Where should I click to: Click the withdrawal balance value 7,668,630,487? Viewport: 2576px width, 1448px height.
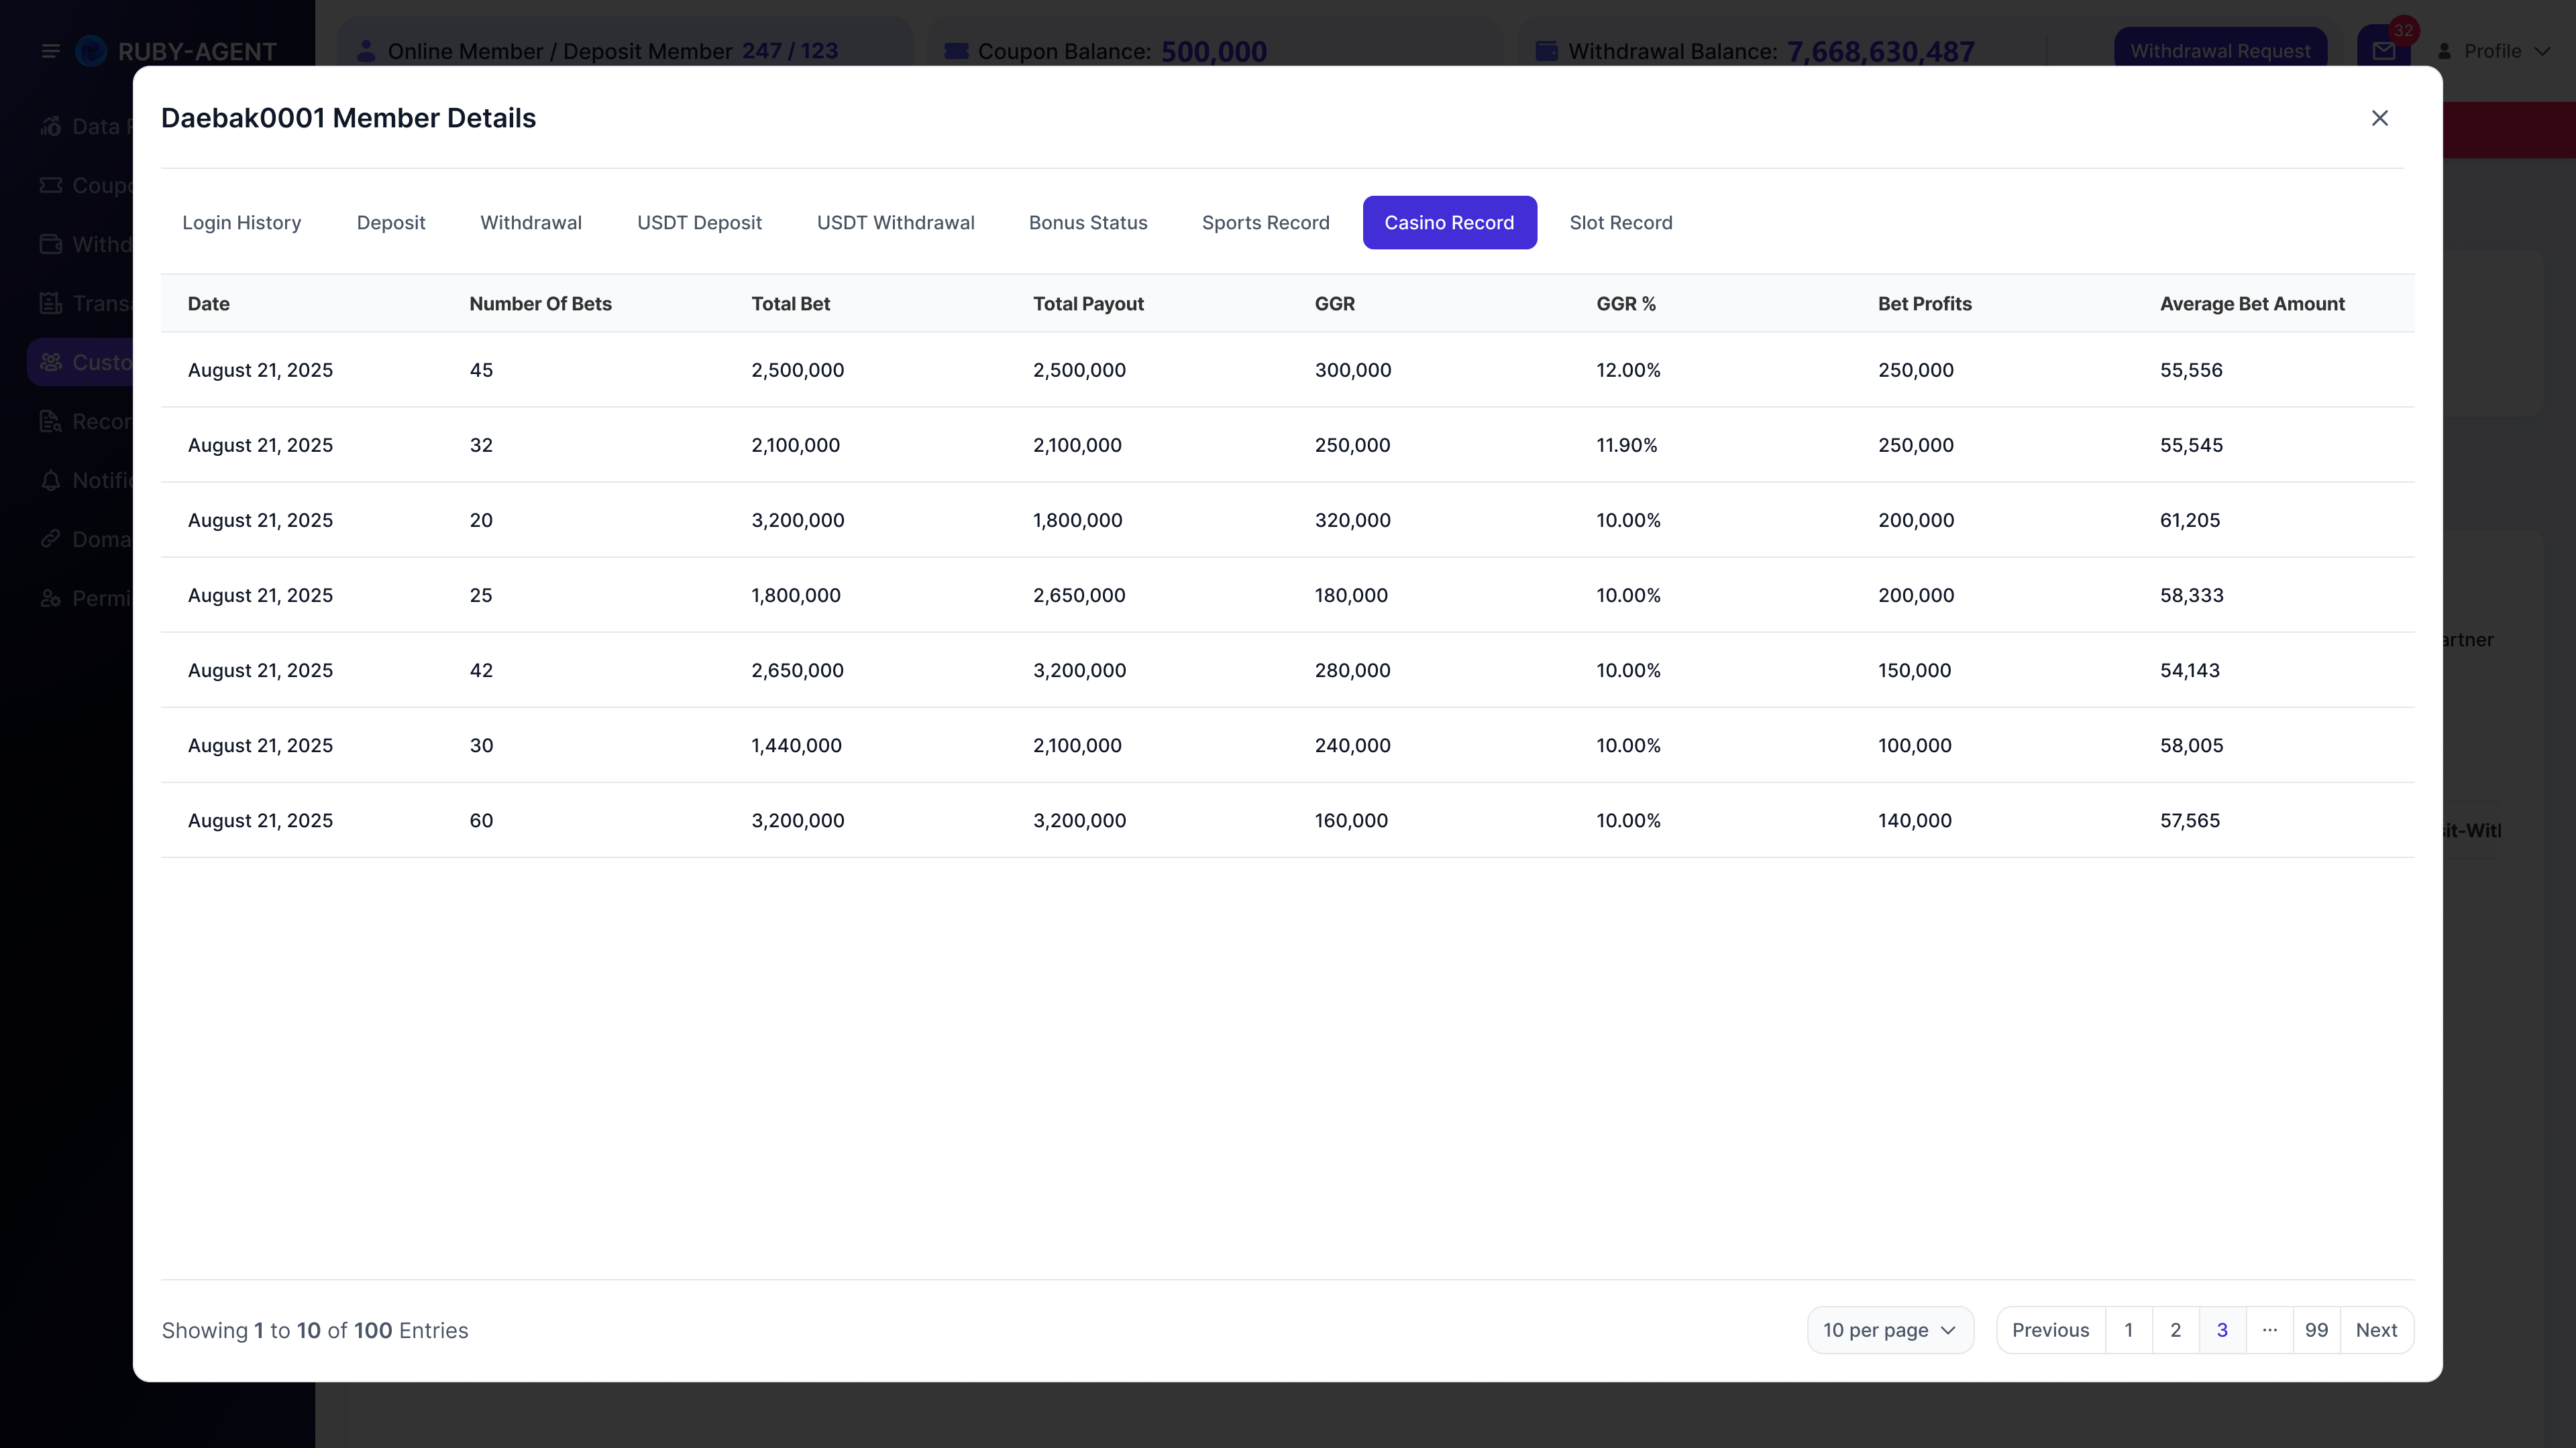1880,51
